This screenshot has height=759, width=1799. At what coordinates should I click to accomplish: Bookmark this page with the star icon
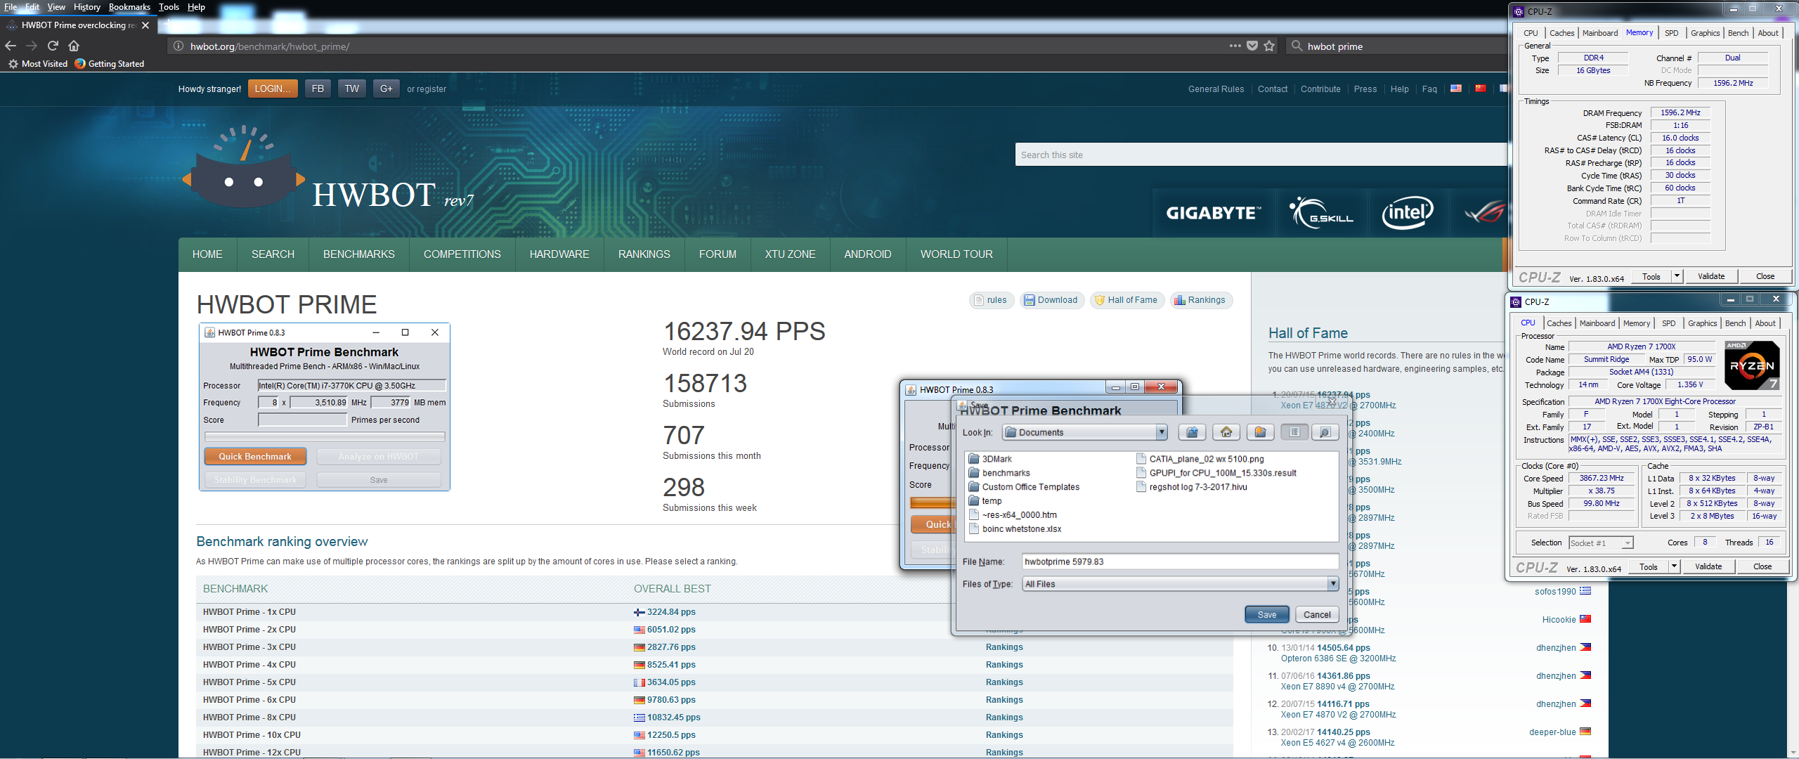[1269, 46]
